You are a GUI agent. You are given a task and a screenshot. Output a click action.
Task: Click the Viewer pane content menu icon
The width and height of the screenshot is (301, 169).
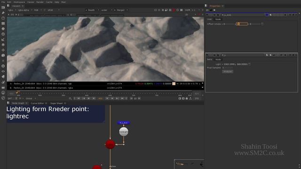pos(8,6)
